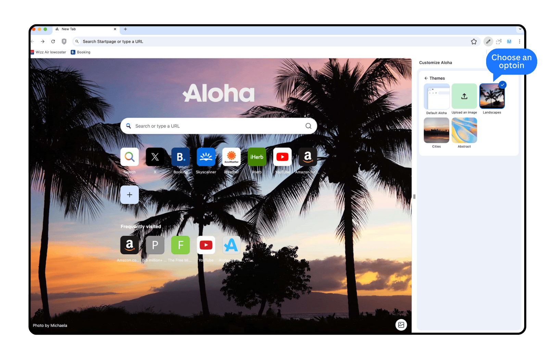This screenshot has width=555, height=359.
Task: Open a new tab with plus button
Action: click(125, 29)
